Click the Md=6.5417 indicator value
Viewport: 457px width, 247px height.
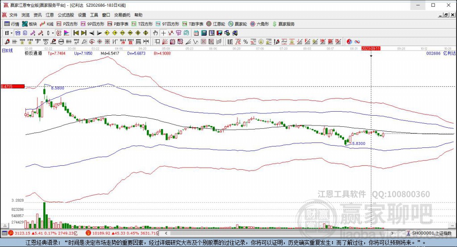(x=110, y=53)
